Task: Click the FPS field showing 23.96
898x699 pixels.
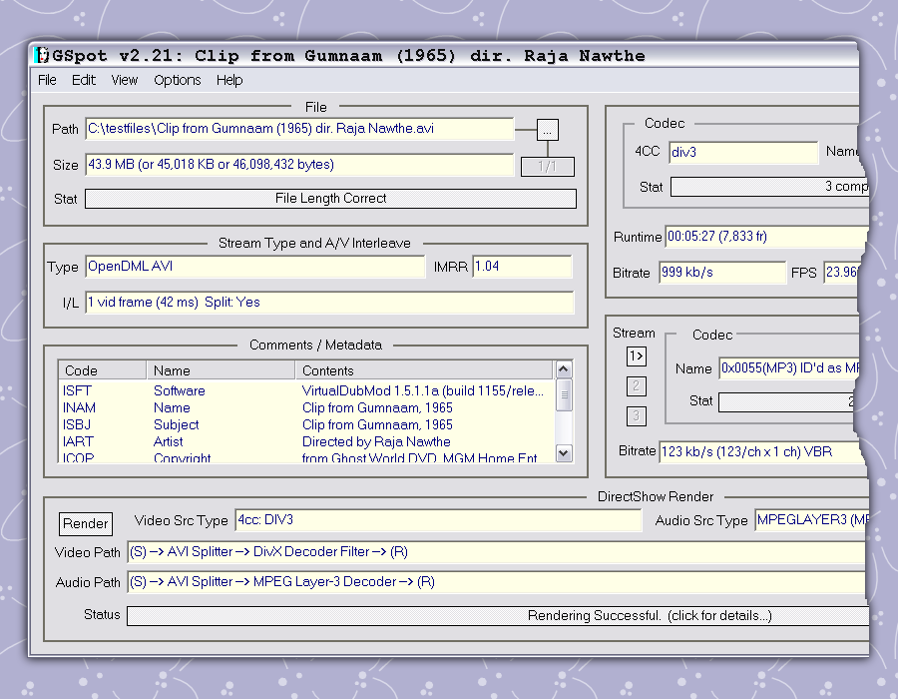Action: click(x=841, y=273)
